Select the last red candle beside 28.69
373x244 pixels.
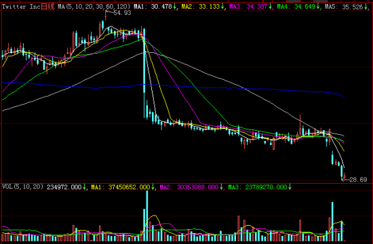coord(345,176)
